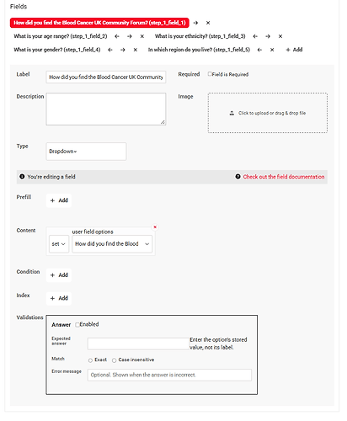Move age range field left
Screen dimensions: 347x421
[117, 36]
